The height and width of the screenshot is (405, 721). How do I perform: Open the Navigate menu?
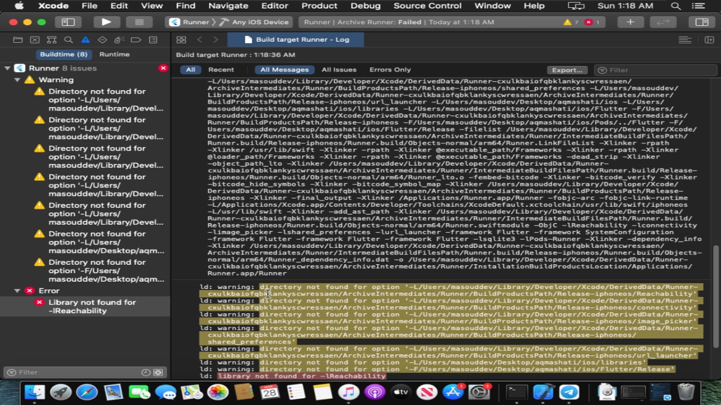click(228, 6)
